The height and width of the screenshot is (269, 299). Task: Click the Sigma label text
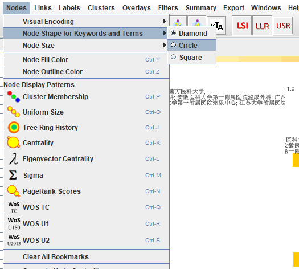pyautogui.click(x=33, y=176)
